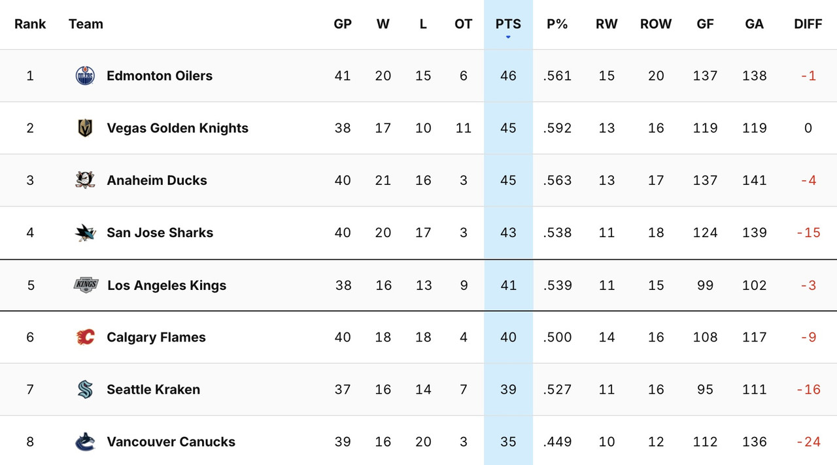837x465 pixels.
Task: Expand sorting options on the P% header
Action: 557,24
